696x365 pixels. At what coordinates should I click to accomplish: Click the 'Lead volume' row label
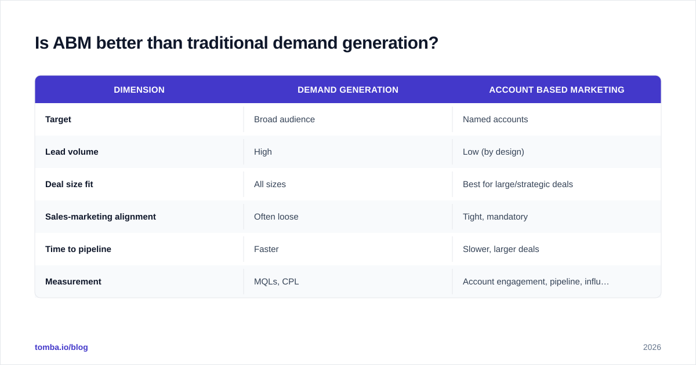coord(72,152)
